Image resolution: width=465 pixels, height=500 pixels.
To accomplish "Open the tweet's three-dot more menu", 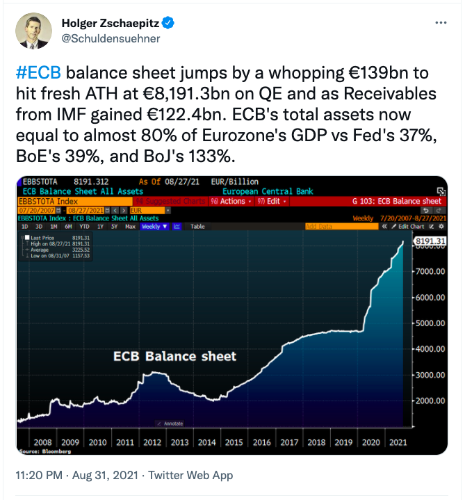I will click(440, 23).
